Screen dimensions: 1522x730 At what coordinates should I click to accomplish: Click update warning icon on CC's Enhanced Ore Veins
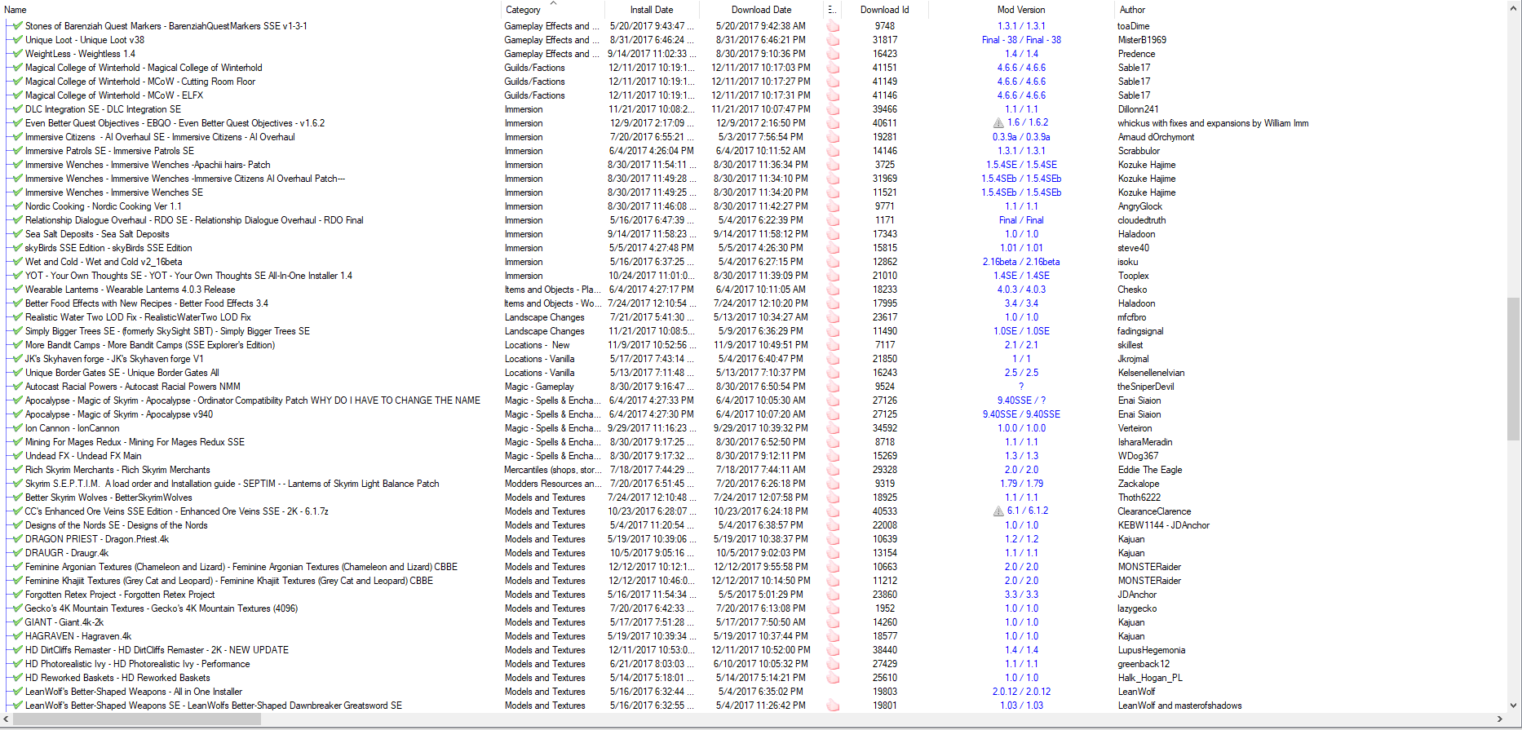click(998, 511)
